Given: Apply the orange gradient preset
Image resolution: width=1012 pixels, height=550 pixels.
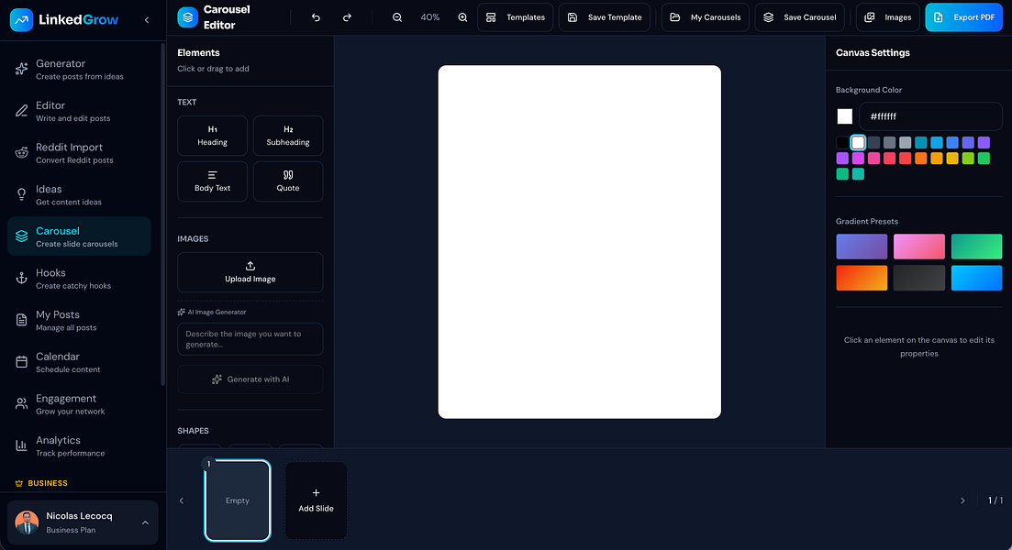Looking at the screenshot, I should pyautogui.click(x=862, y=278).
